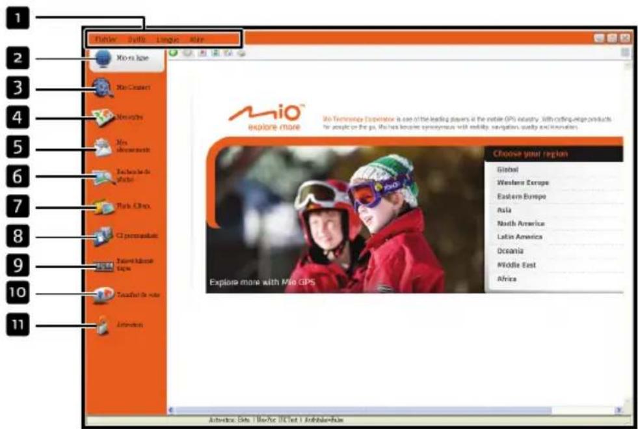Click the grid icon at toolbar's right end
The height and width of the screenshot is (429, 638).
pos(626,53)
